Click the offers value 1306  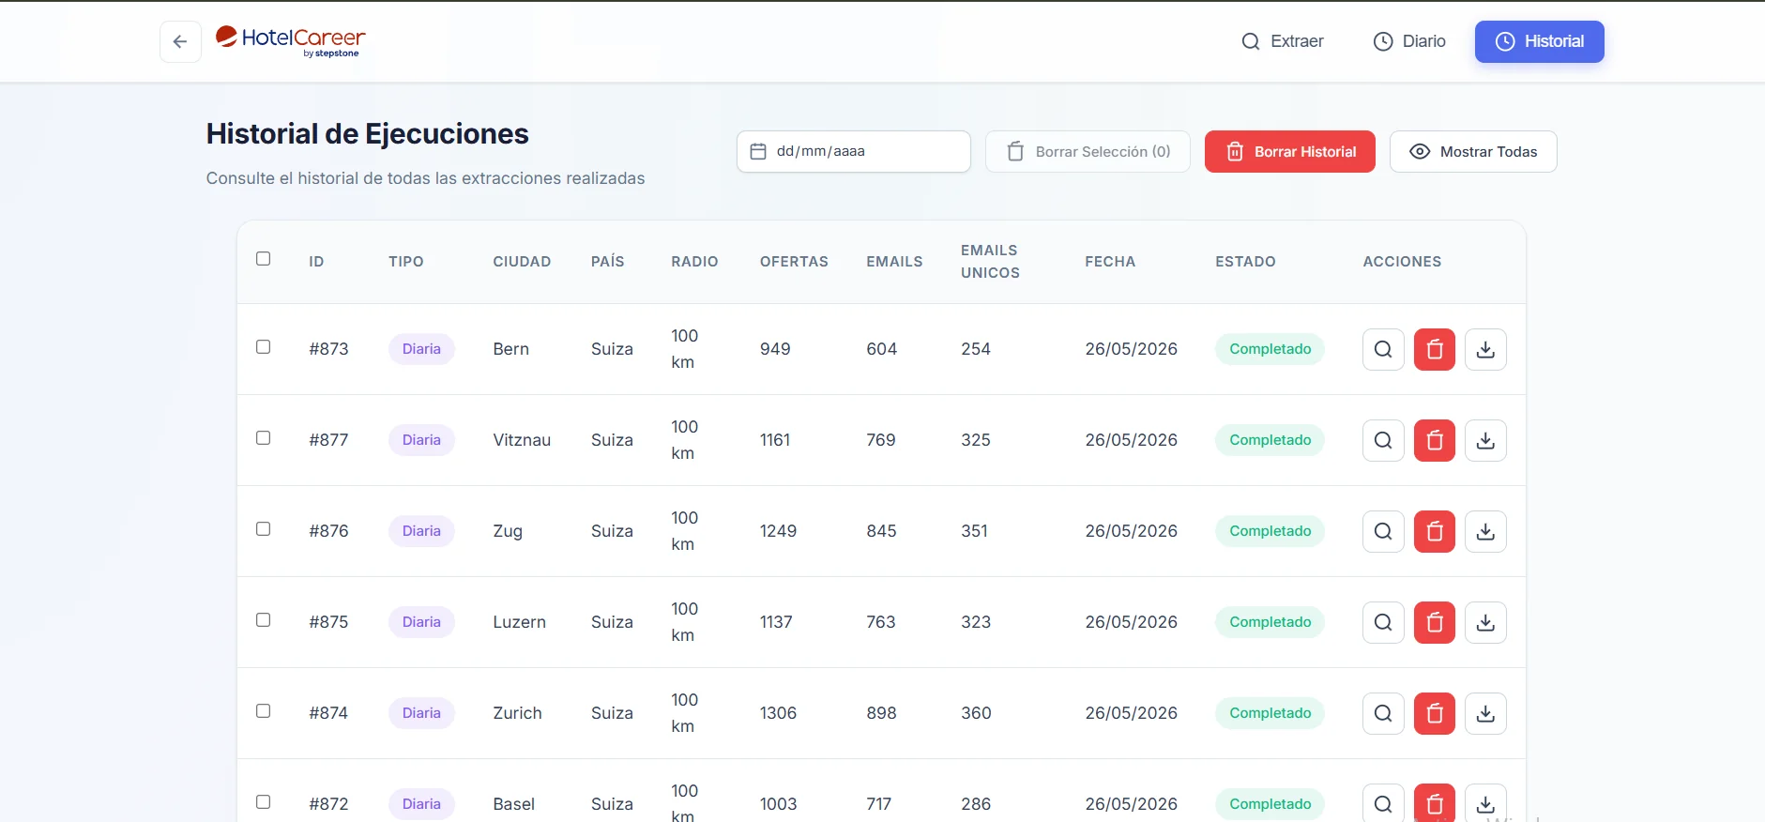(778, 713)
